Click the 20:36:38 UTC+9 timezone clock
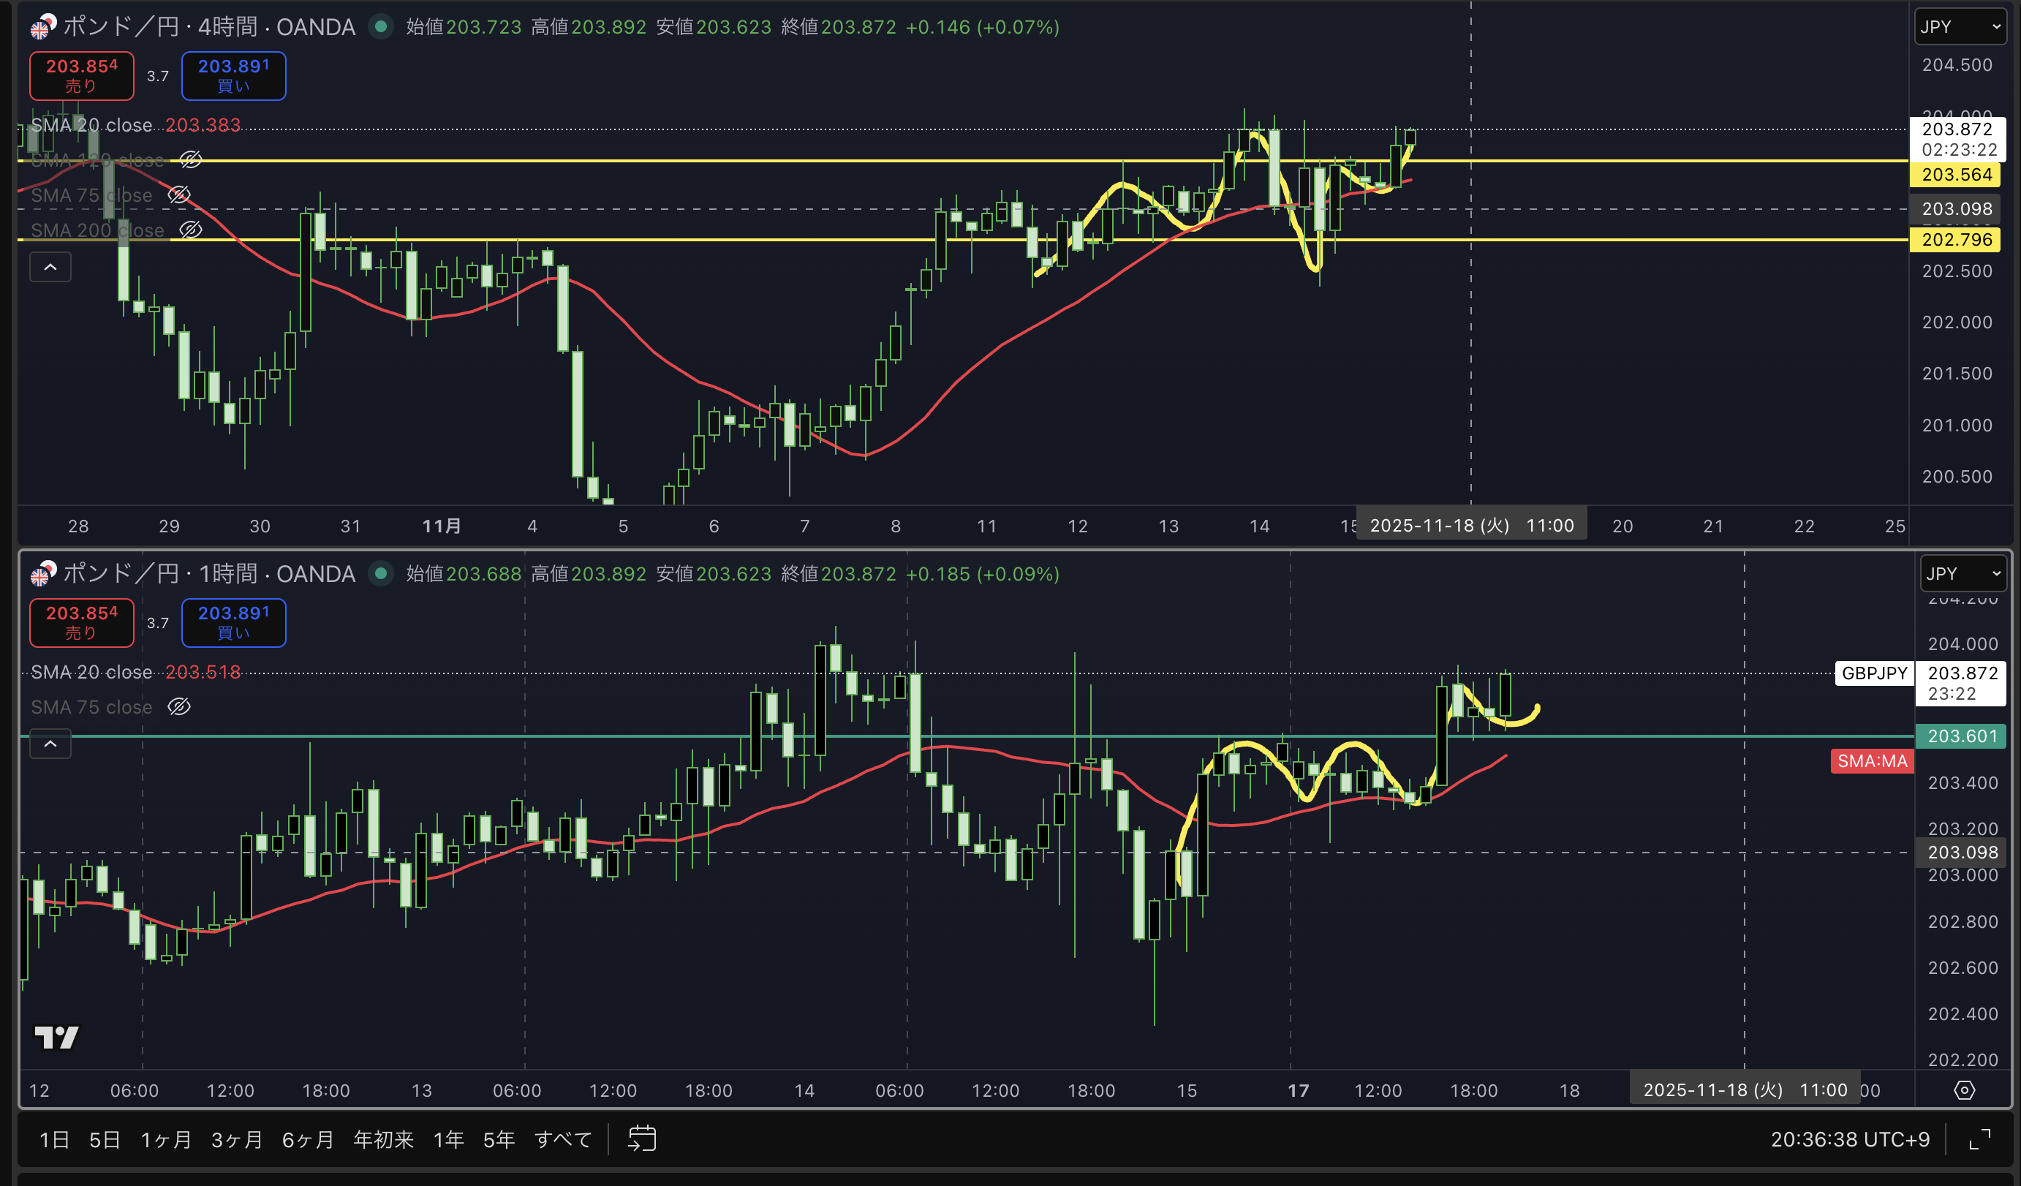This screenshot has width=2021, height=1186. coord(1849,1138)
